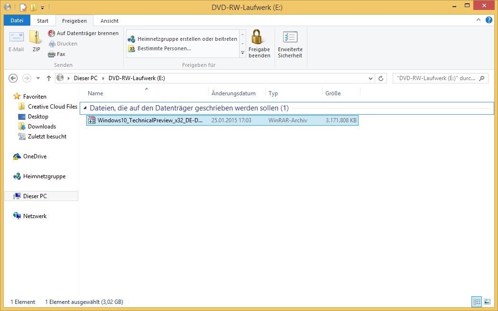Open Customize Quick Access Toolbar dropdown
This screenshot has width=498, height=311.
coord(42,8)
